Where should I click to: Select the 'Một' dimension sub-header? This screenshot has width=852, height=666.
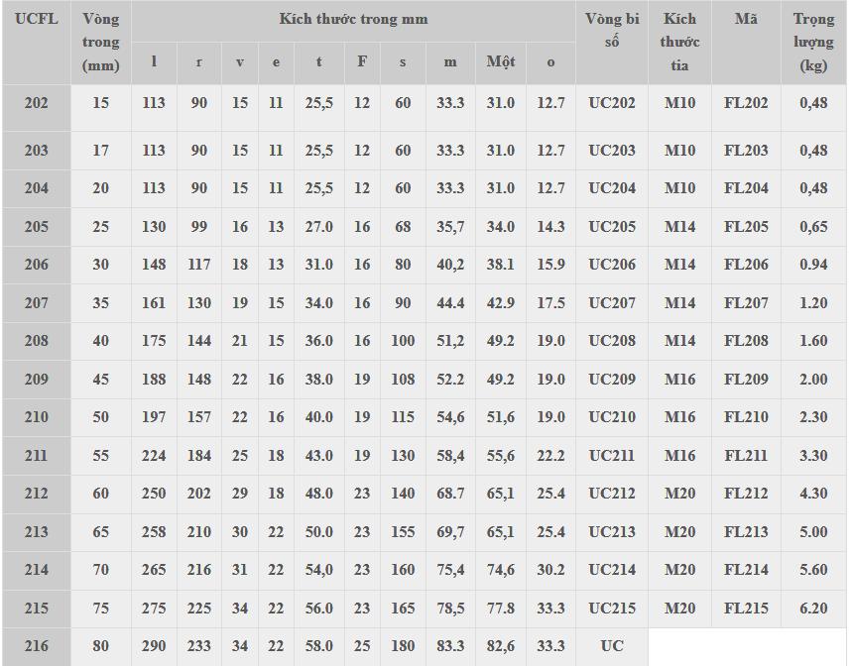tap(501, 61)
